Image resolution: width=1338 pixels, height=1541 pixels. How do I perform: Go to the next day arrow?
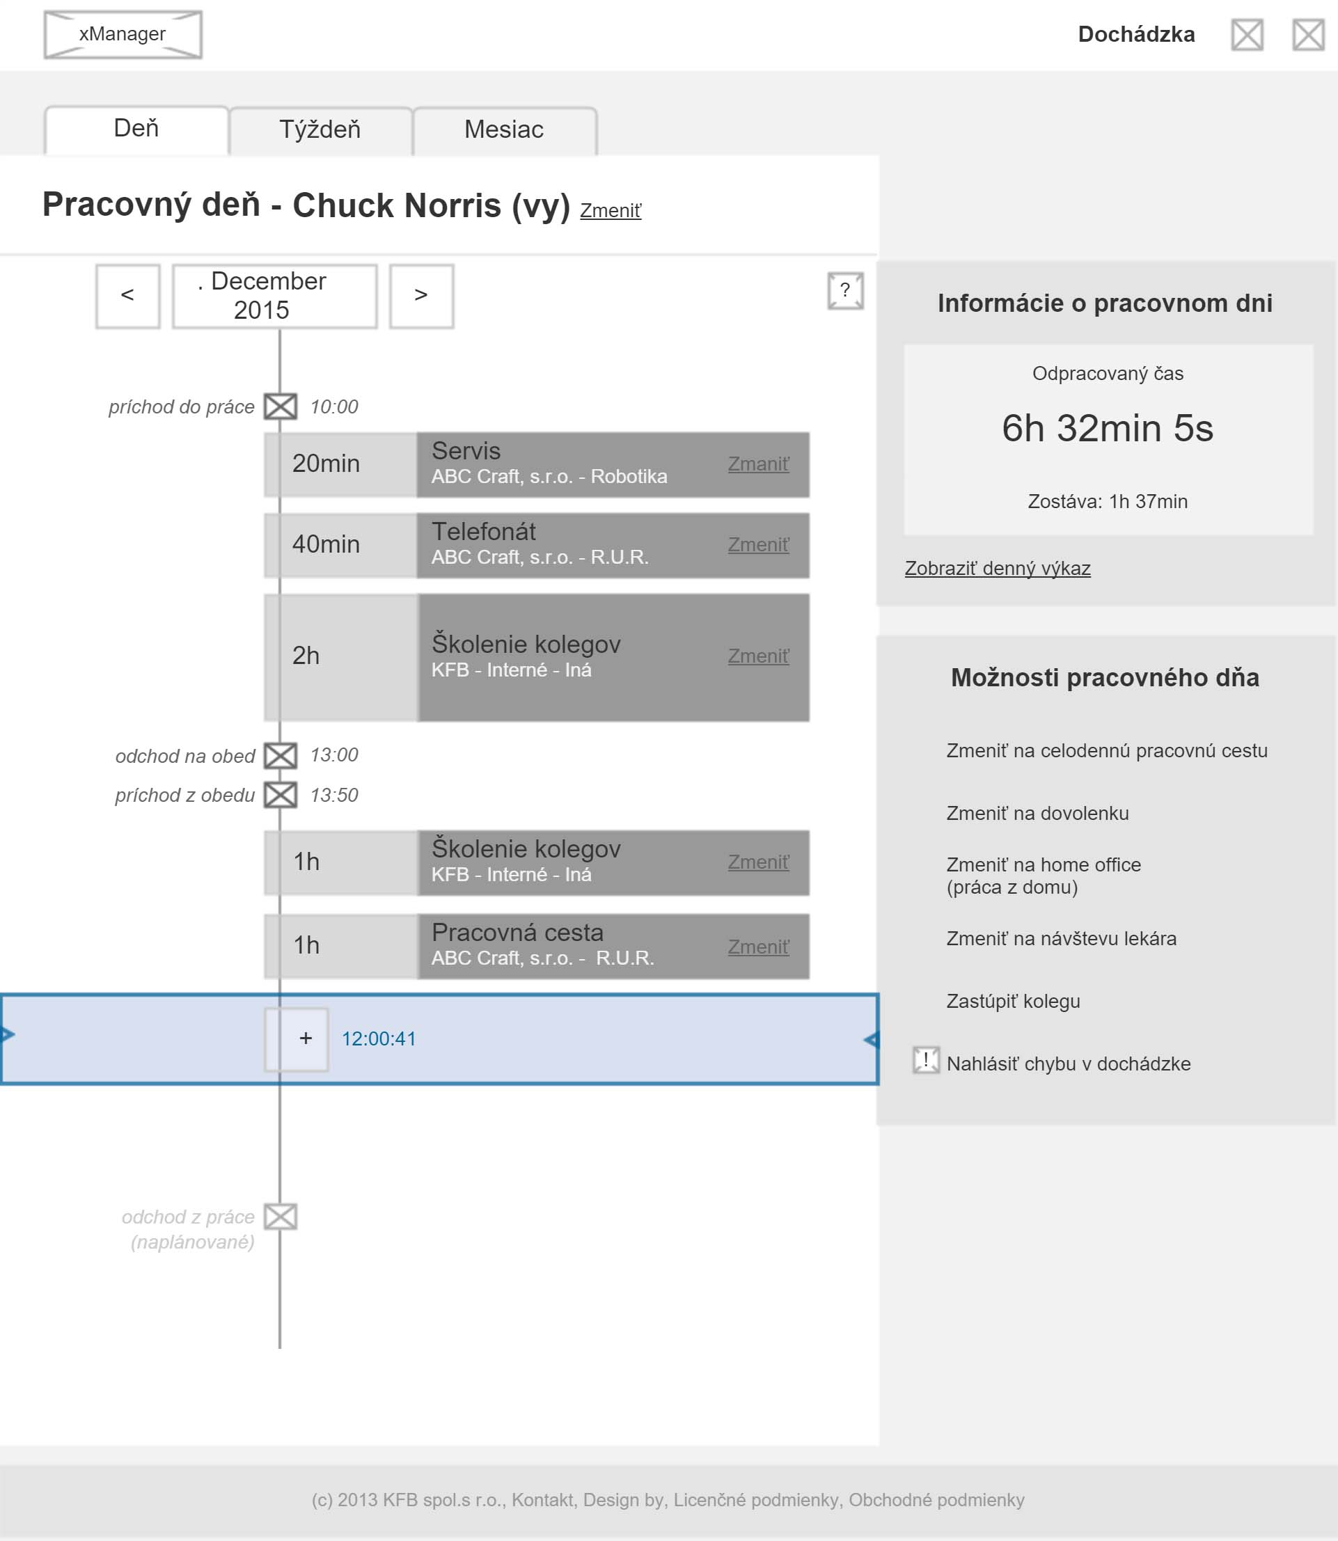[x=421, y=296]
